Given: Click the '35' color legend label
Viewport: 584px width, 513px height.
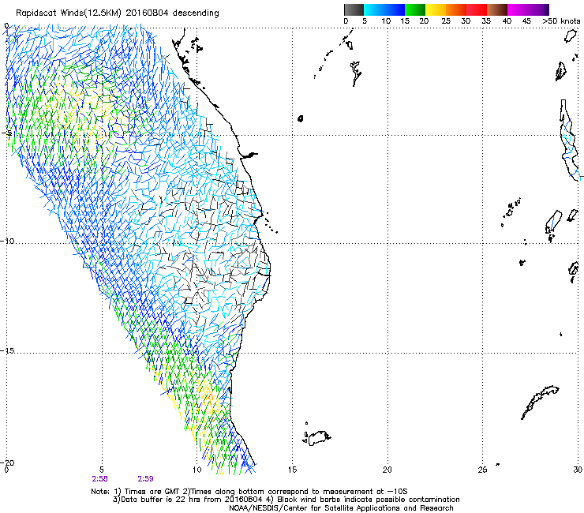Looking at the screenshot, I should point(486,21).
